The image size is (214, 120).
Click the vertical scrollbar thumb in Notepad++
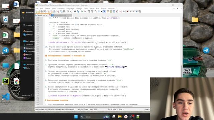click(181, 71)
